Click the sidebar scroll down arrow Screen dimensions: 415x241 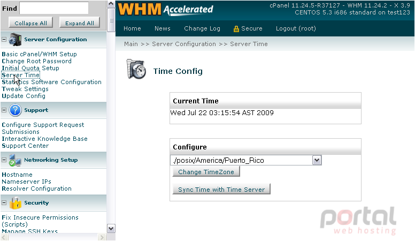pyautogui.click(x=111, y=229)
